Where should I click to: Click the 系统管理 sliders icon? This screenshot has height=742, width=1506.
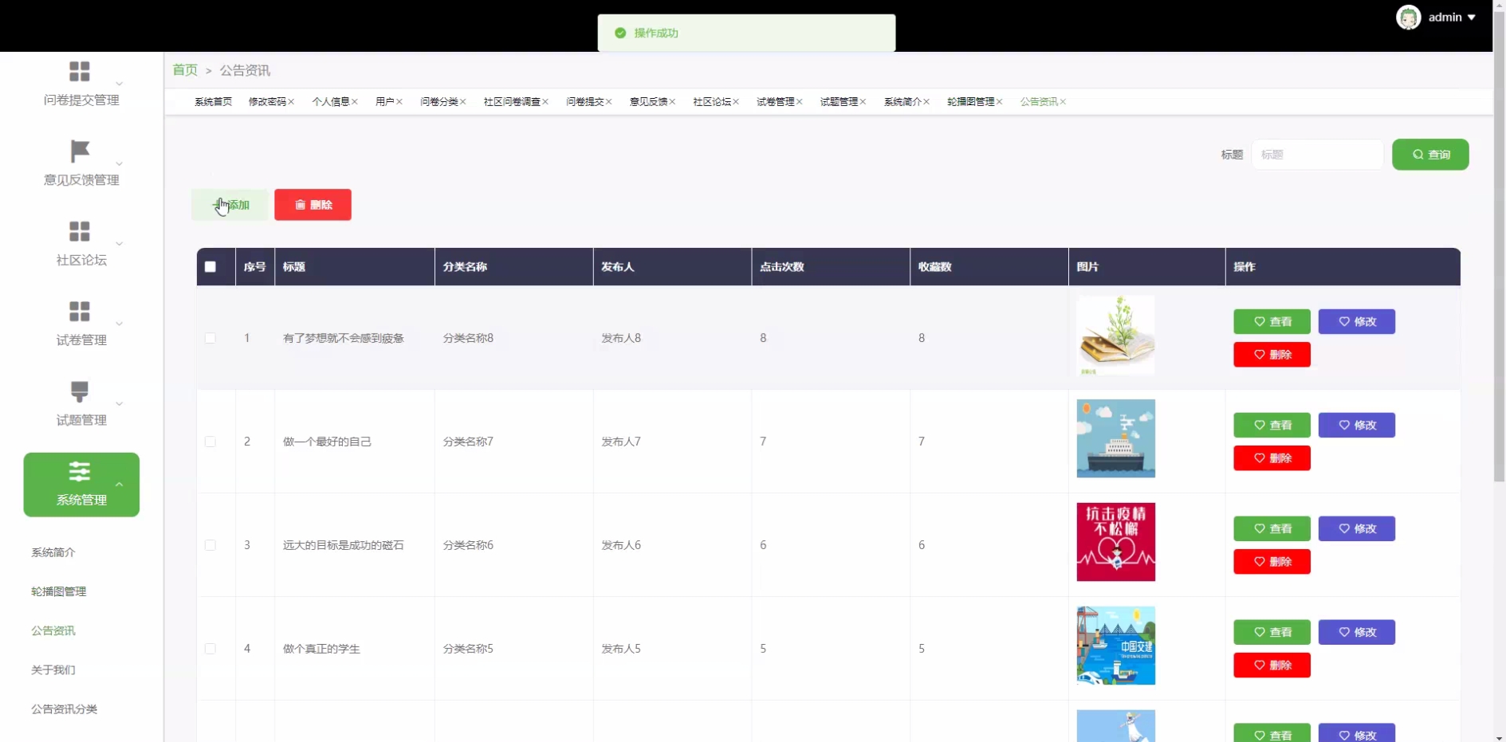[x=79, y=471]
